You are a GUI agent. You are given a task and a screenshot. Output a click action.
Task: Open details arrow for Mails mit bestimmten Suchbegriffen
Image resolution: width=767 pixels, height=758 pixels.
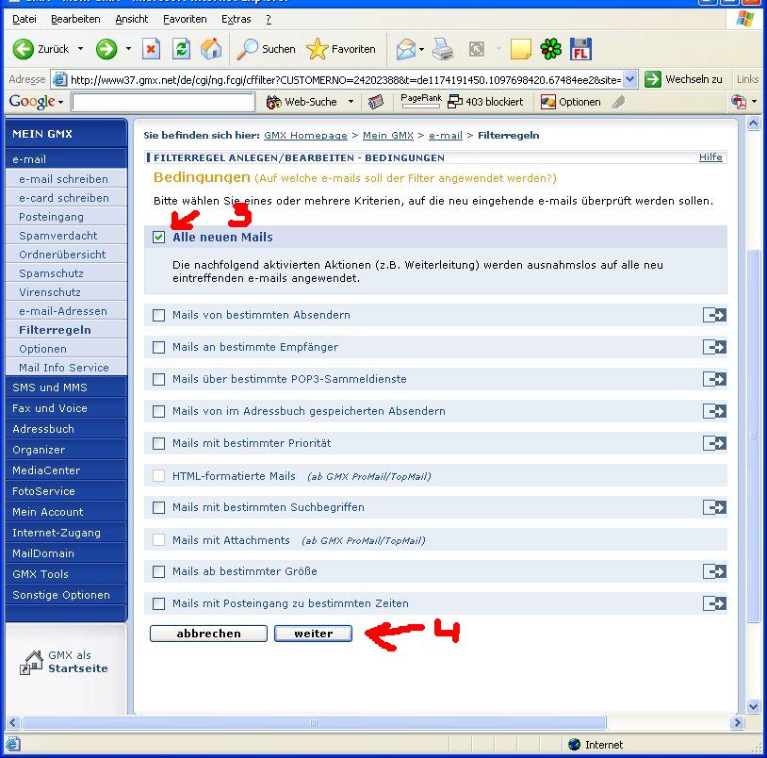(714, 507)
